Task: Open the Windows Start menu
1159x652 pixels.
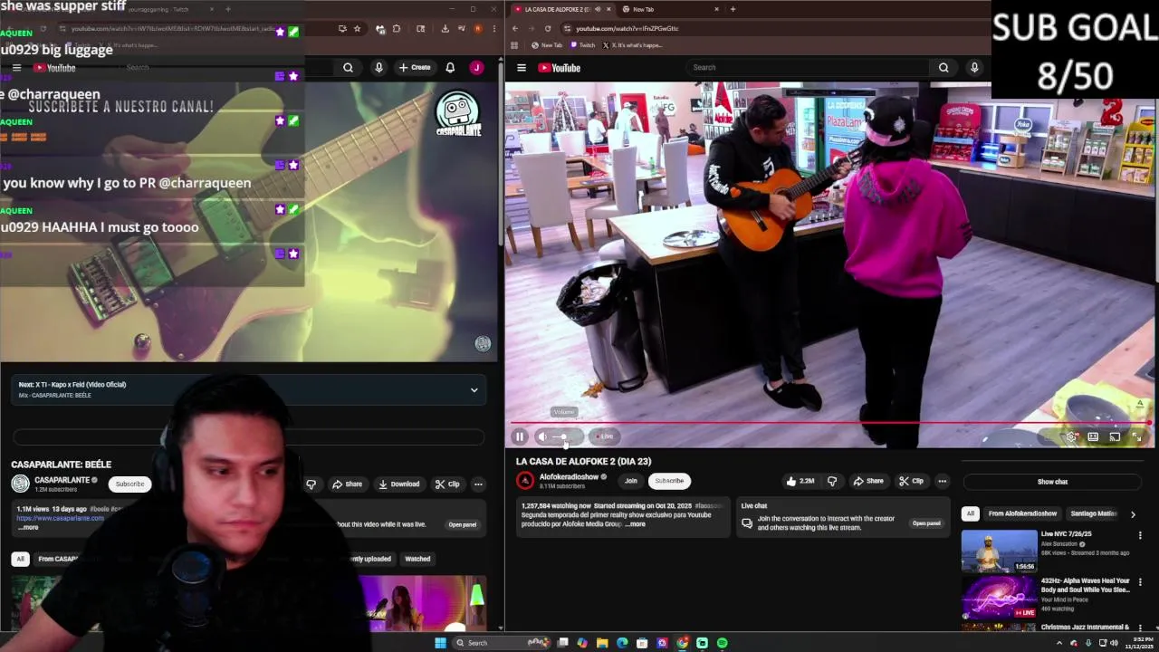Action: coord(440,643)
